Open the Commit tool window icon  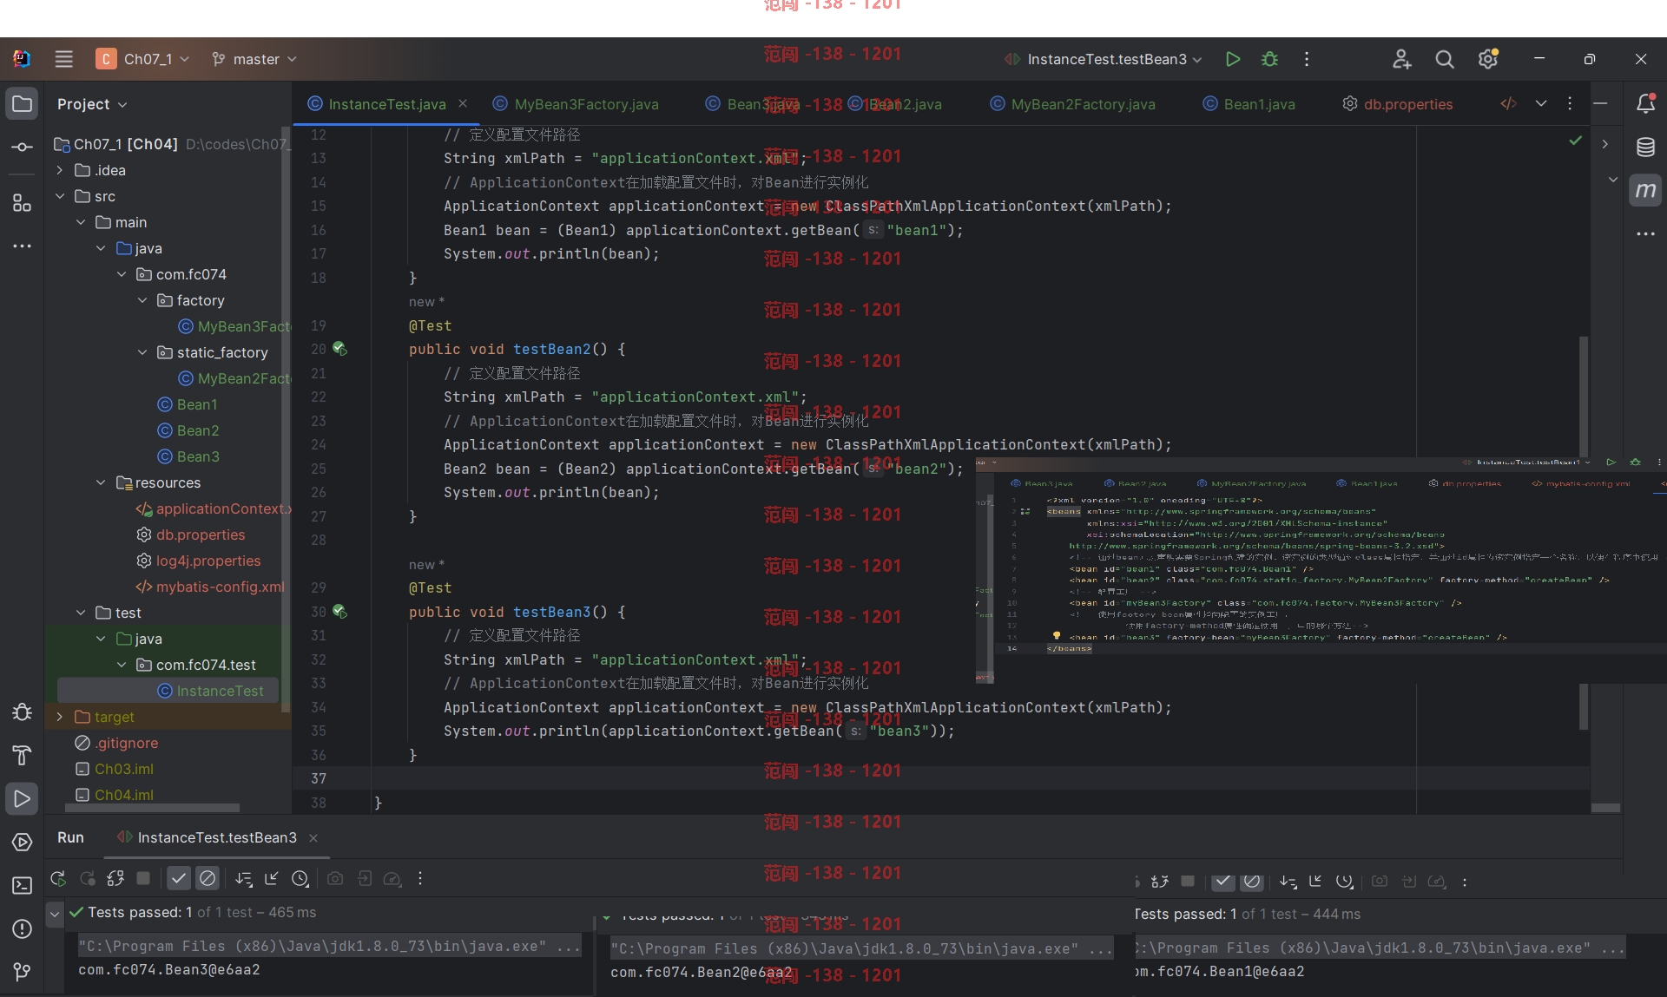coord(22,148)
